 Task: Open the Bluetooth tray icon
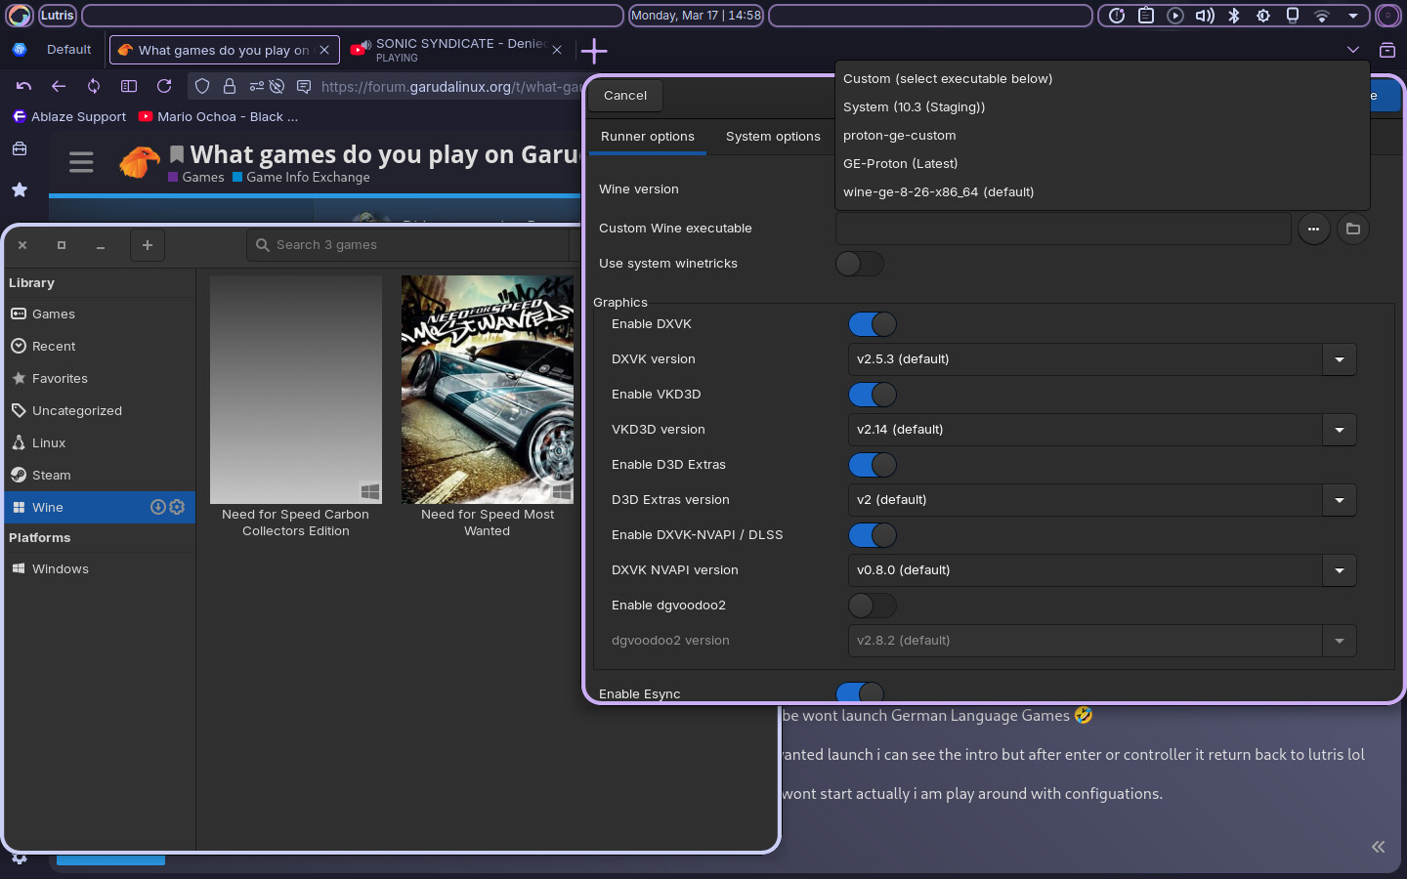click(x=1234, y=16)
